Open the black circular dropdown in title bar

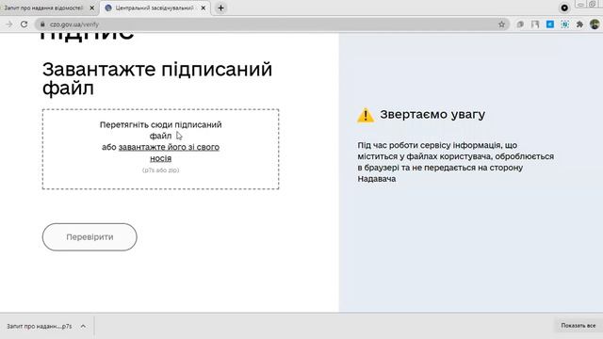click(x=564, y=8)
